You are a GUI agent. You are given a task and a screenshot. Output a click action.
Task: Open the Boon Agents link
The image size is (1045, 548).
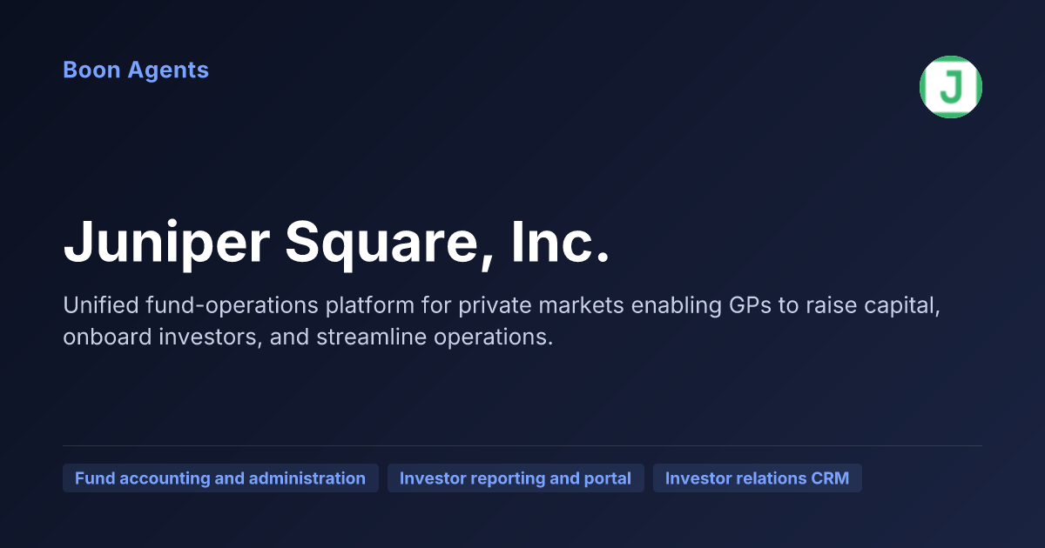136,70
